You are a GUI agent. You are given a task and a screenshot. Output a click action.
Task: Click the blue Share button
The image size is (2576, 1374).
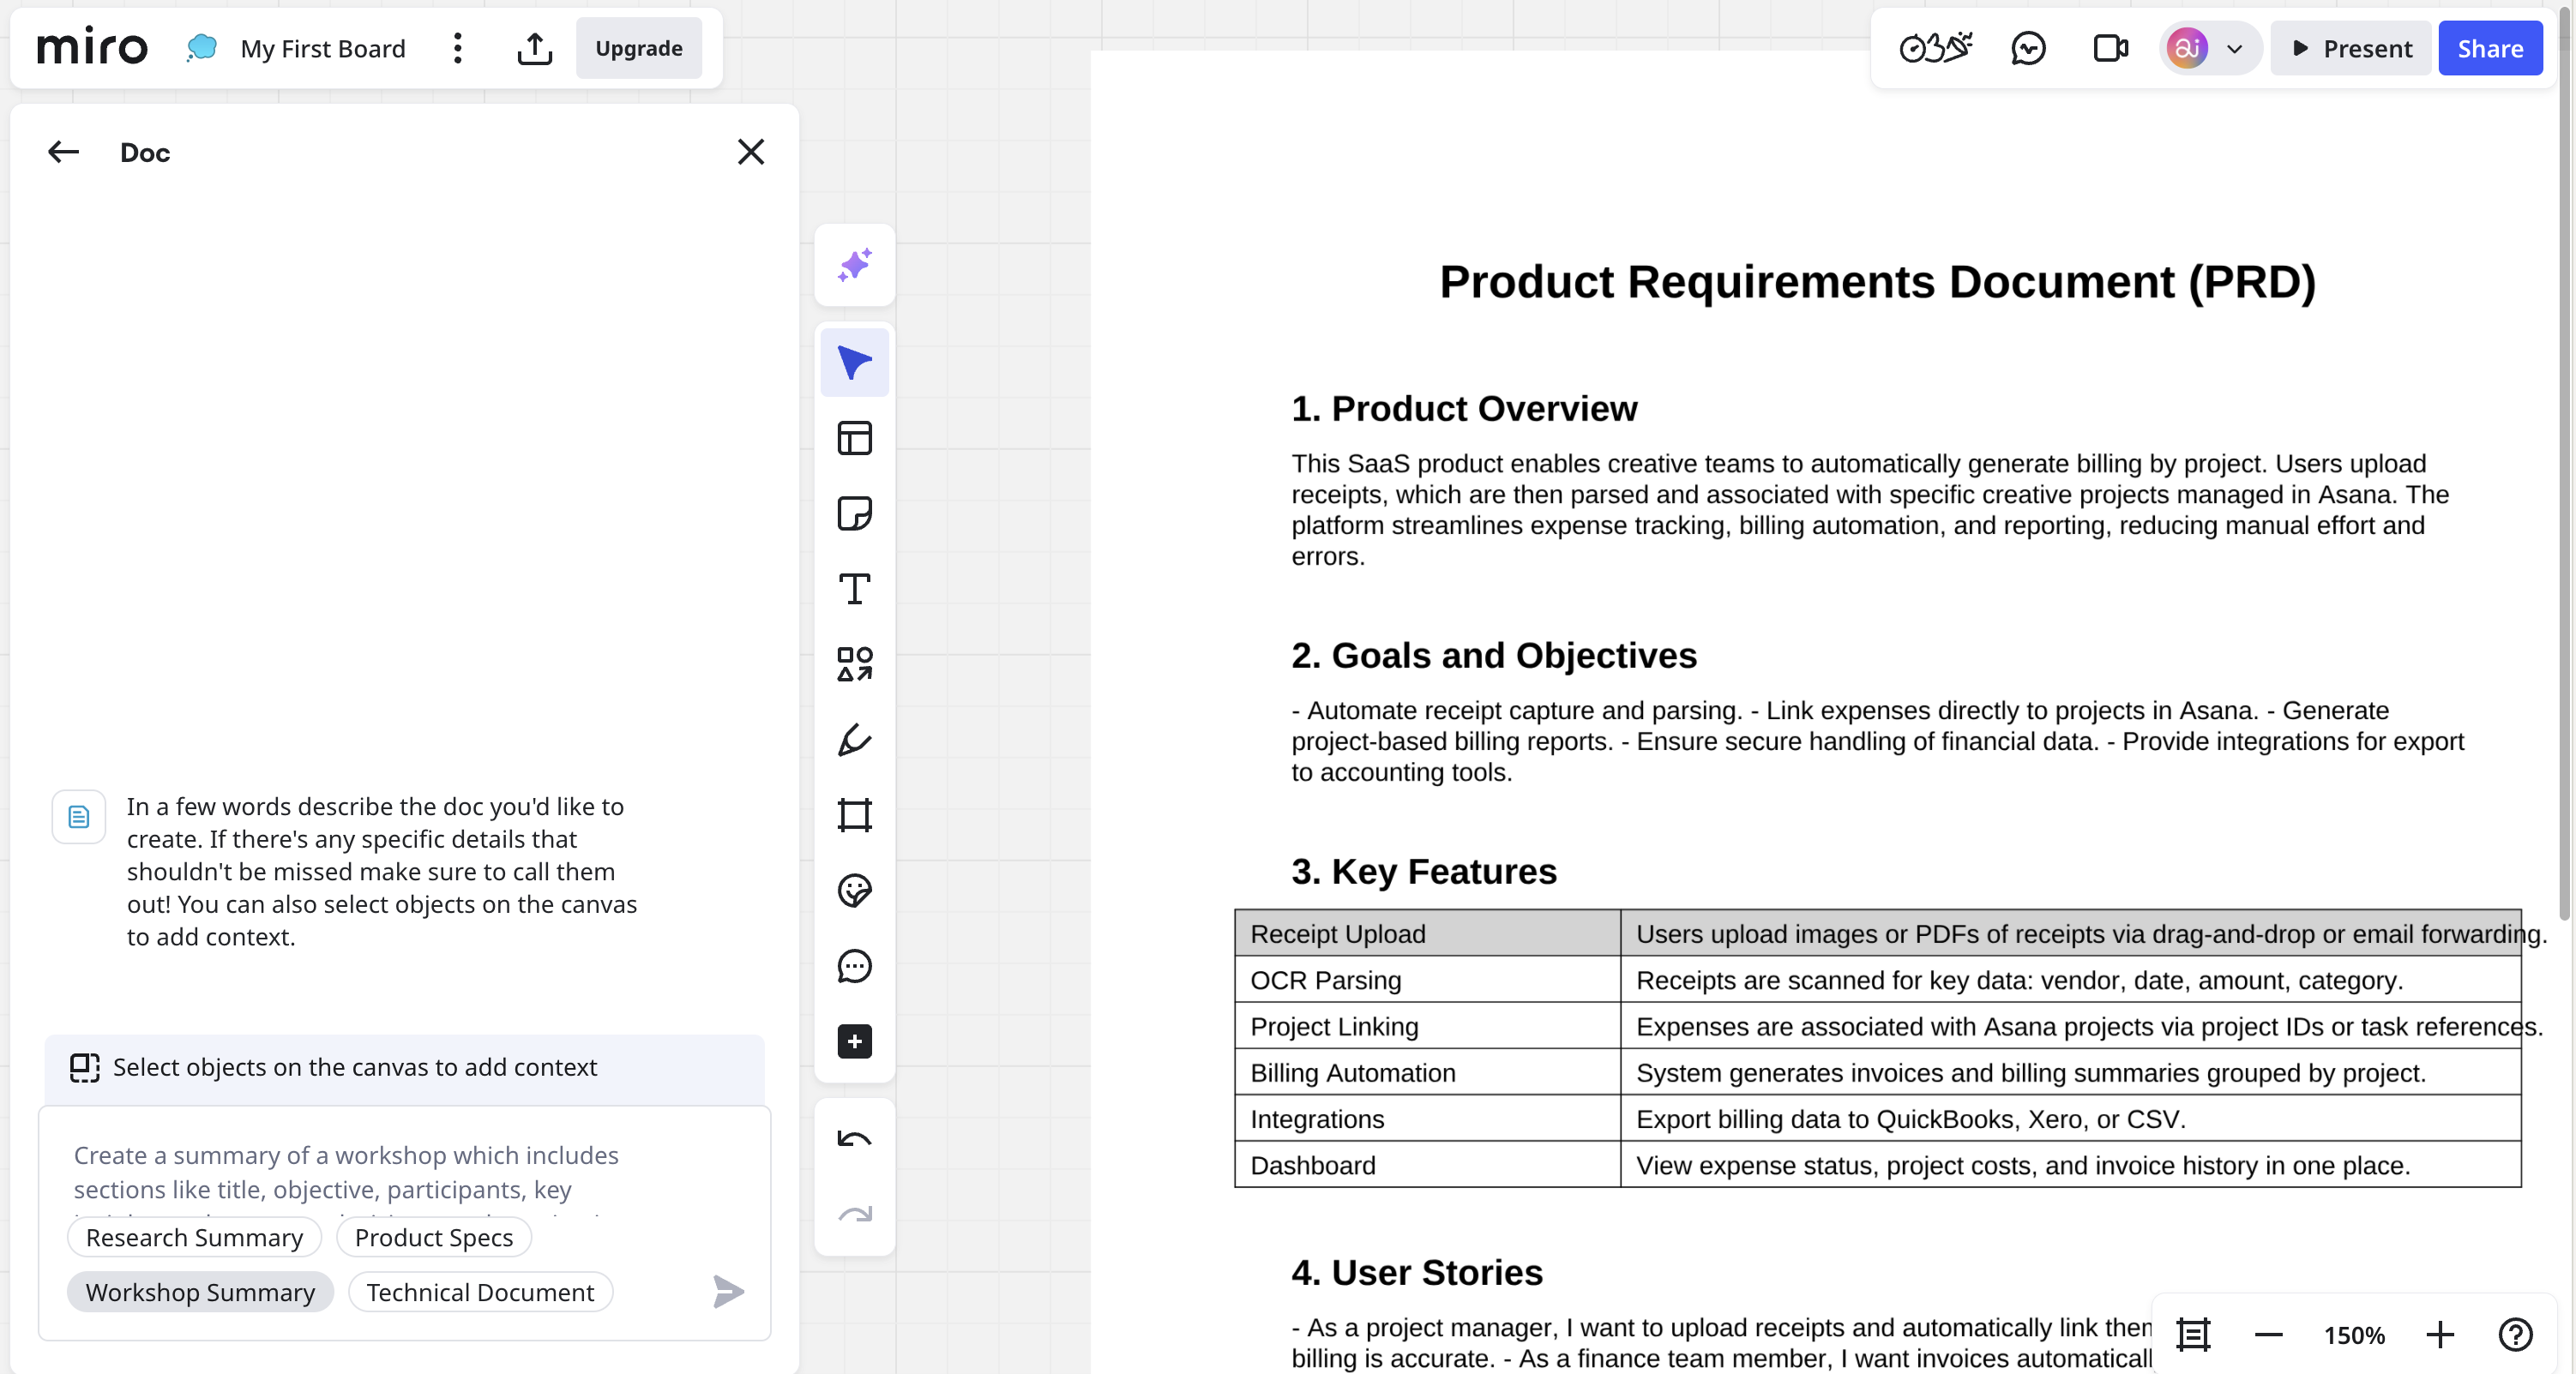pos(2489,48)
